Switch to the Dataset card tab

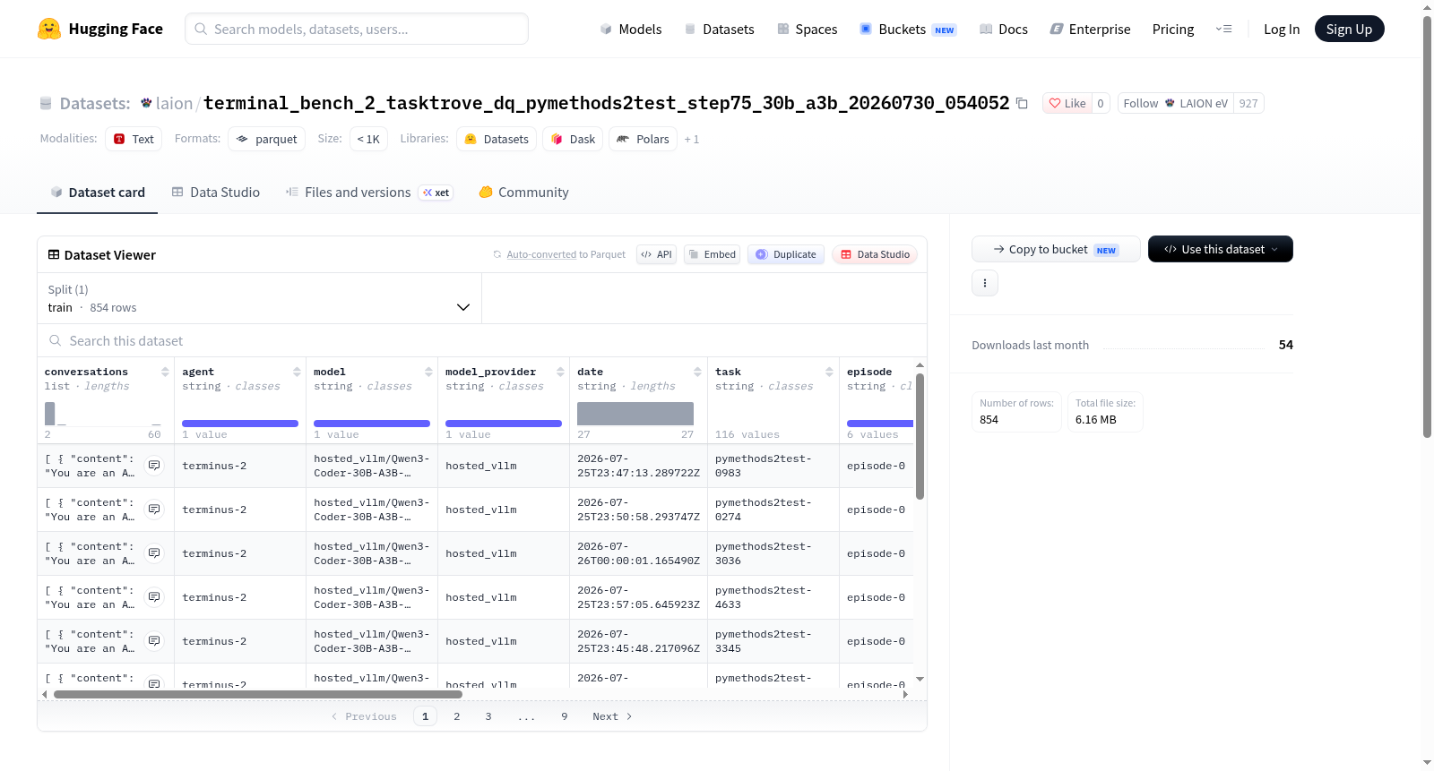pos(98,193)
